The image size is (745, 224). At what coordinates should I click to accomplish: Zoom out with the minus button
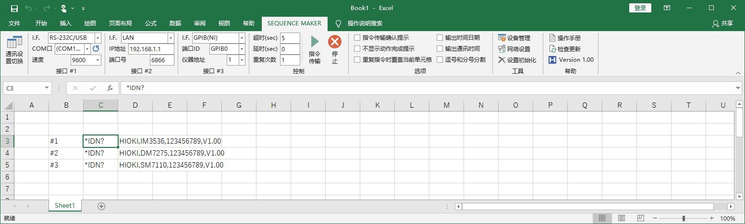point(655,218)
